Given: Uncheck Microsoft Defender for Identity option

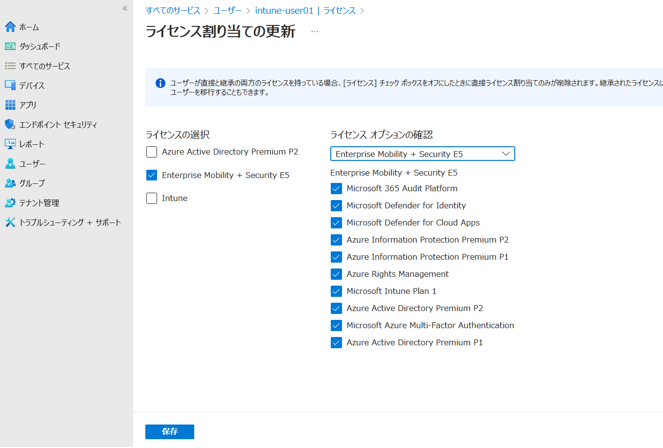Looking at the screenshot, I should pos(336,205).
